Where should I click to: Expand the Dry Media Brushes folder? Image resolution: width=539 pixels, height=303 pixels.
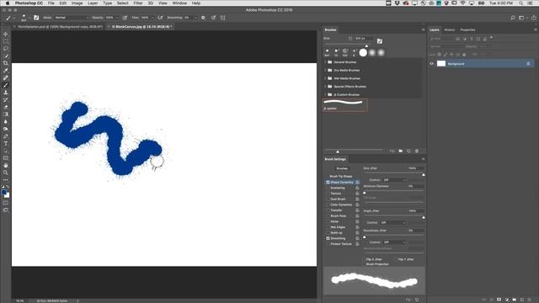click(x=325, y=70)
